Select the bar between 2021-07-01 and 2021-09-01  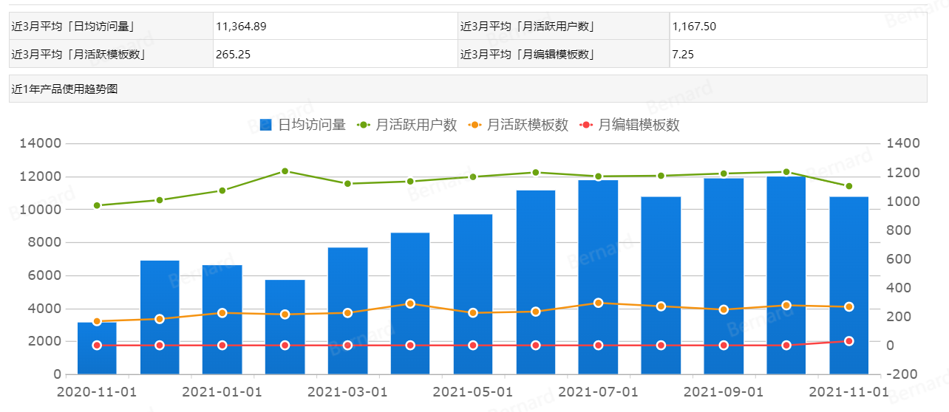coord(661,285)
